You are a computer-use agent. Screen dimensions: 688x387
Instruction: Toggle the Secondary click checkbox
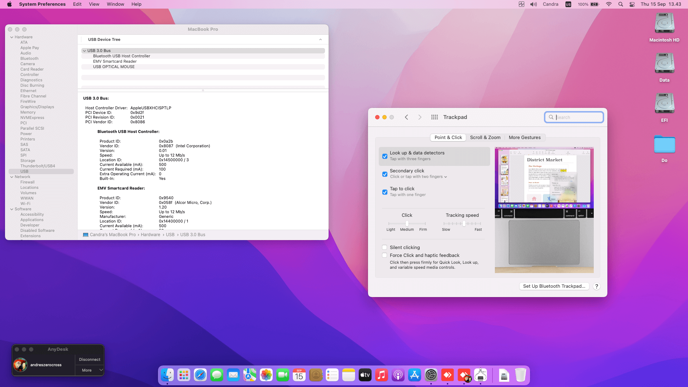[385, 174]
